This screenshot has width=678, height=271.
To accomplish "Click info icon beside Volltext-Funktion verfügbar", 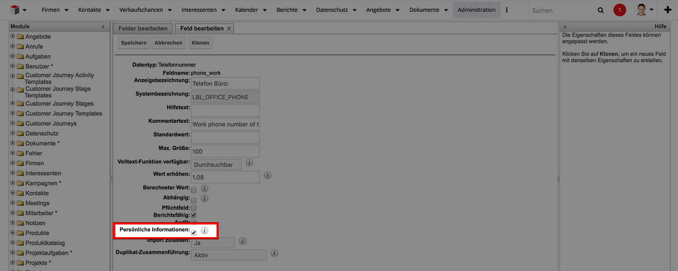I will coord(249,163).
